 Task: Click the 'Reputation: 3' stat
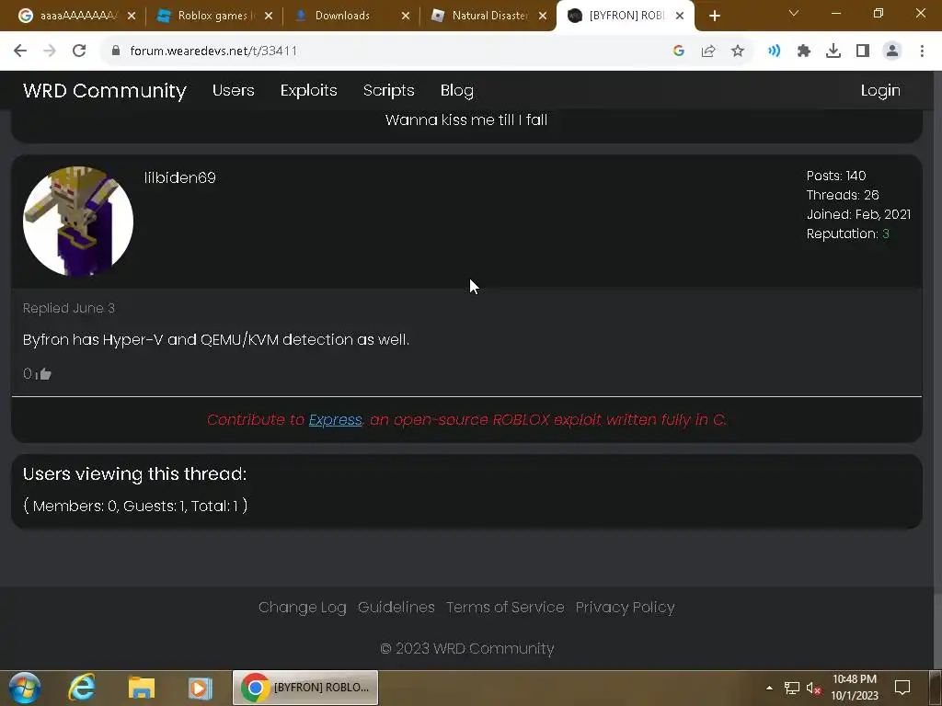847,234
